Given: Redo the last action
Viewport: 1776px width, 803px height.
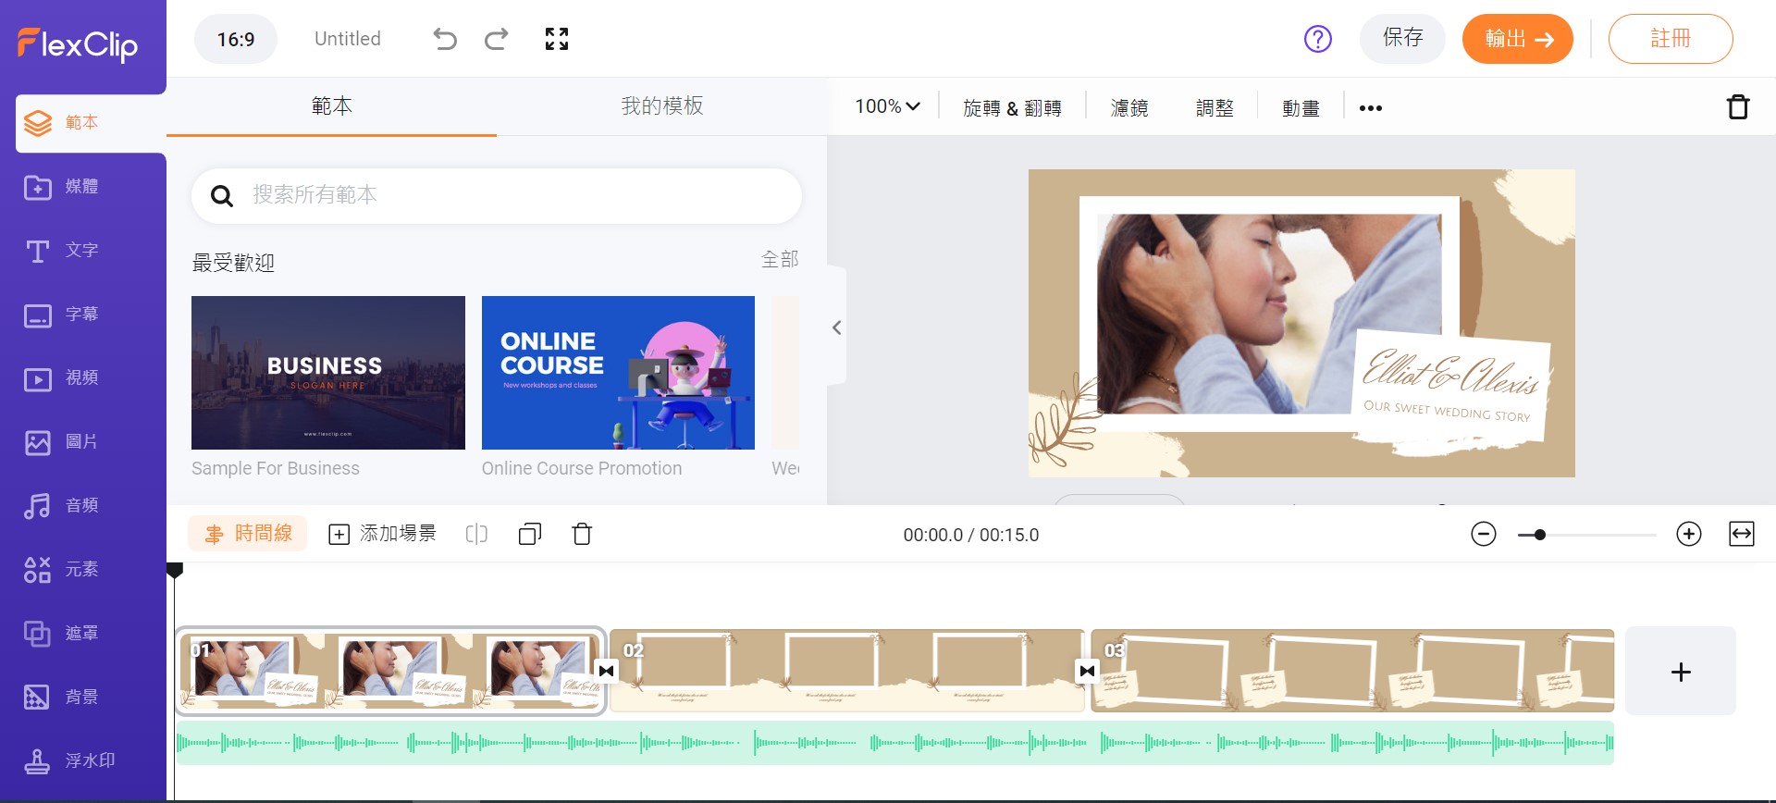Looking at the screenshot, I should click(497, 39).
